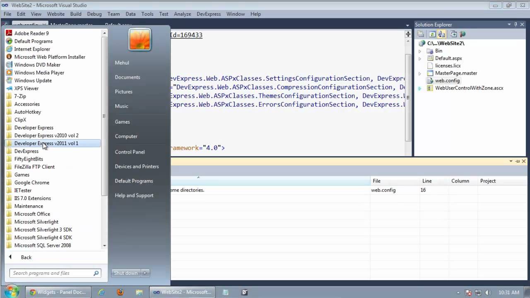The image size is (530, 298).
Task: Click Search programs and files box
Action: 55,273
